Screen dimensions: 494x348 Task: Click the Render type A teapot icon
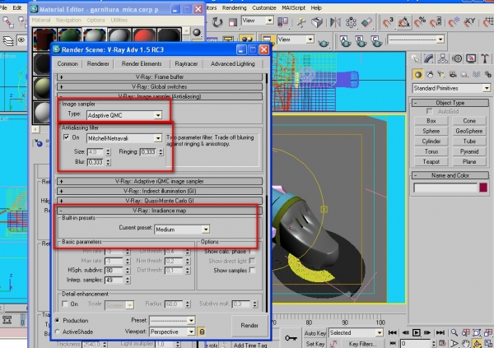click(x=345, y=41)
